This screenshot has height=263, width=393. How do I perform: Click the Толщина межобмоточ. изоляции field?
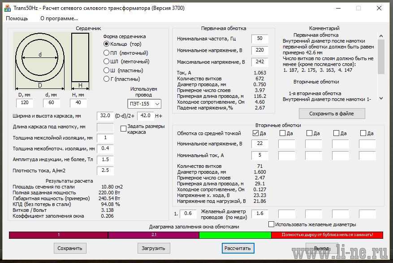(105, 149)
